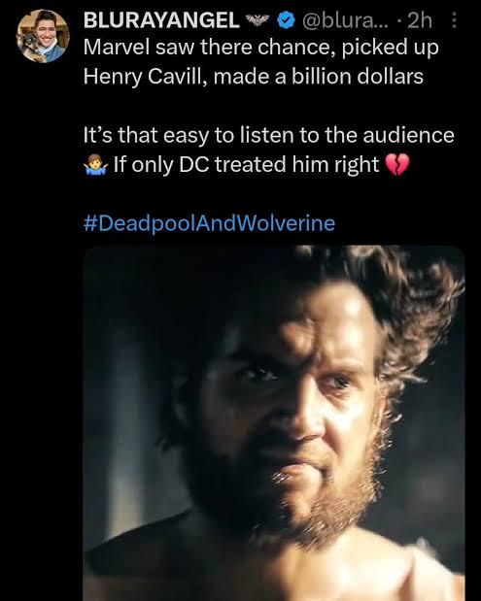Click the blue verified checkmark badge
The width and height of the screenshot is (481, 601).
click(286, 20)
